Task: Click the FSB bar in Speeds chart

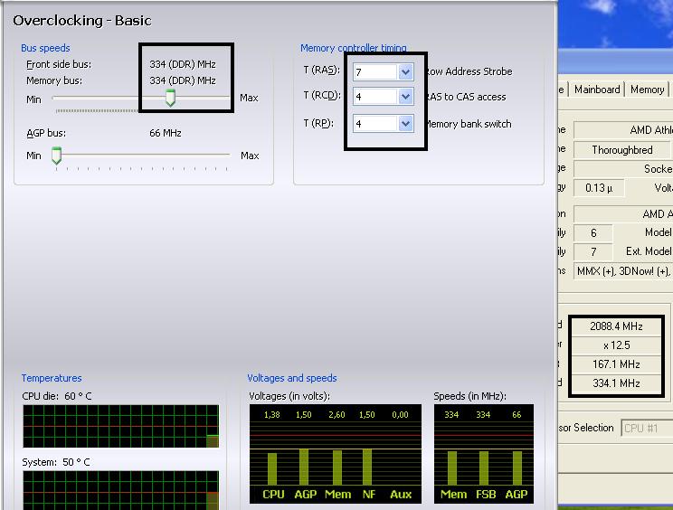Action: [x=484, y=467]
